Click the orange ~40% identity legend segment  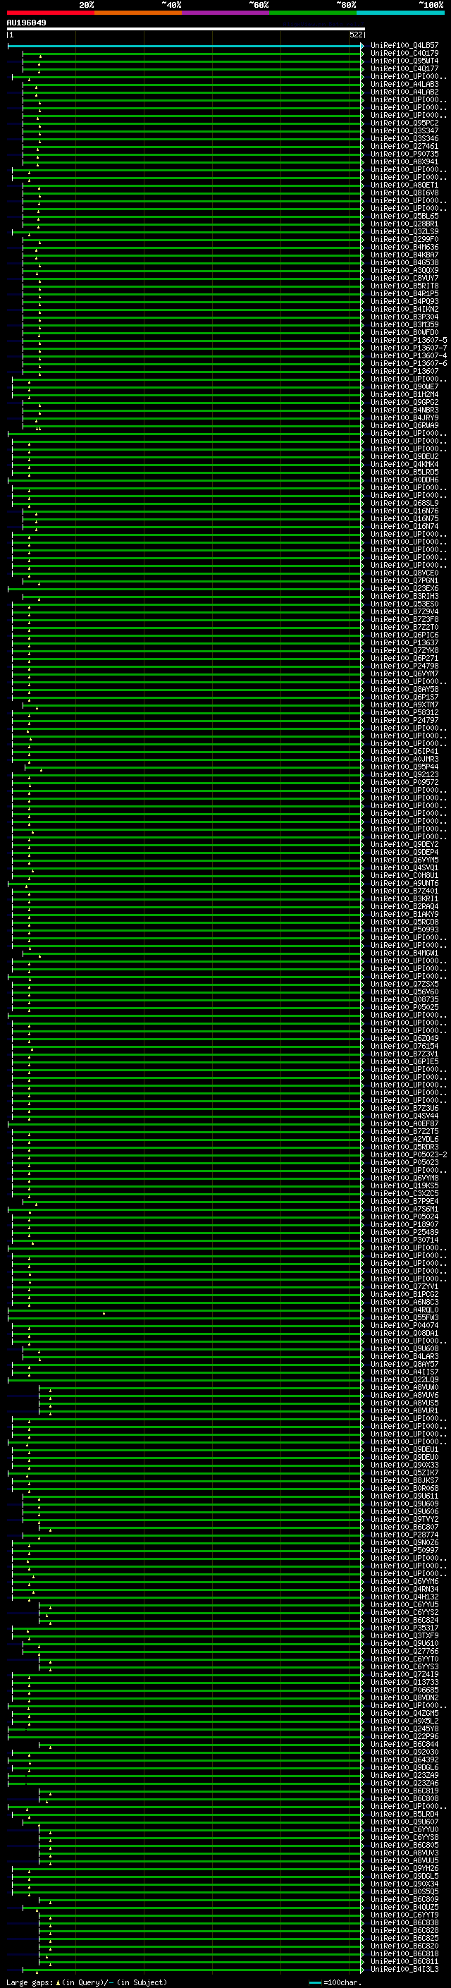coord(139,13)
